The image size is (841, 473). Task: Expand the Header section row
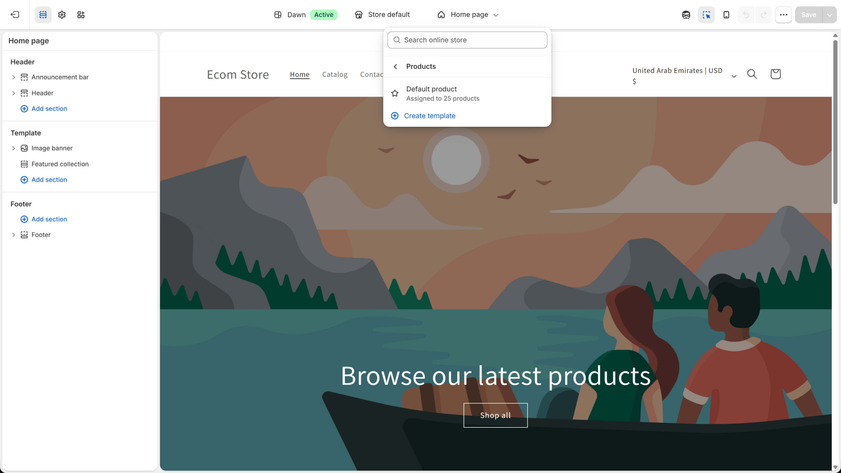click(13, 93)
